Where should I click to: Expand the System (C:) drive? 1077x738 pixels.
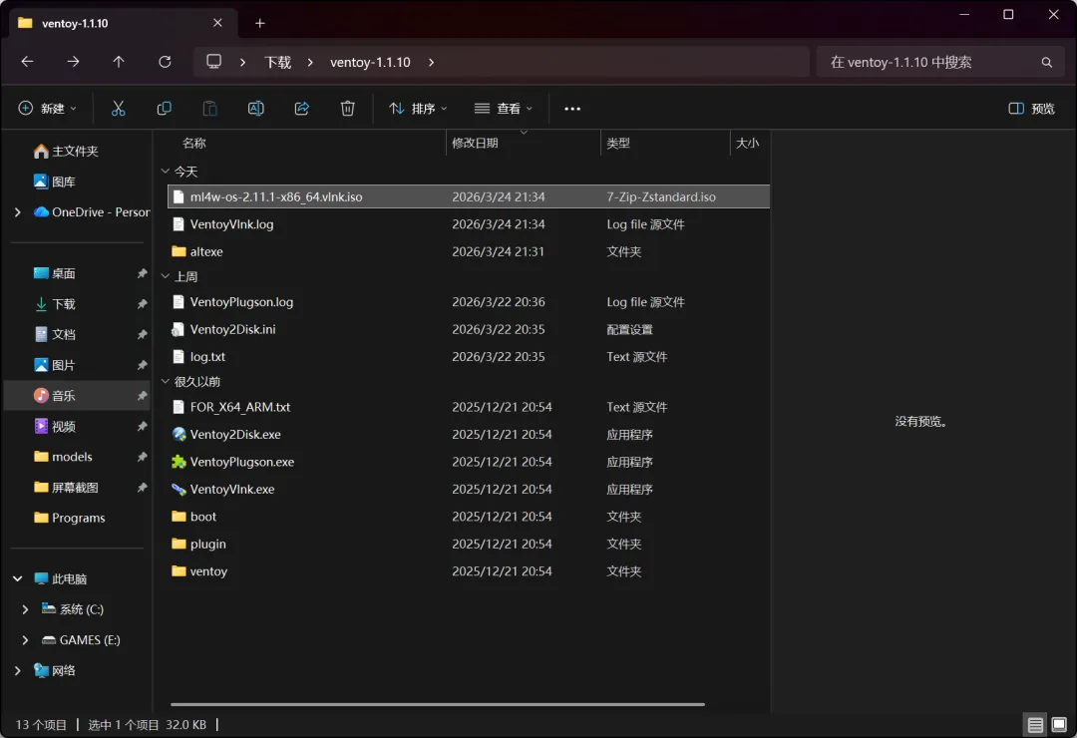point(25,609)
